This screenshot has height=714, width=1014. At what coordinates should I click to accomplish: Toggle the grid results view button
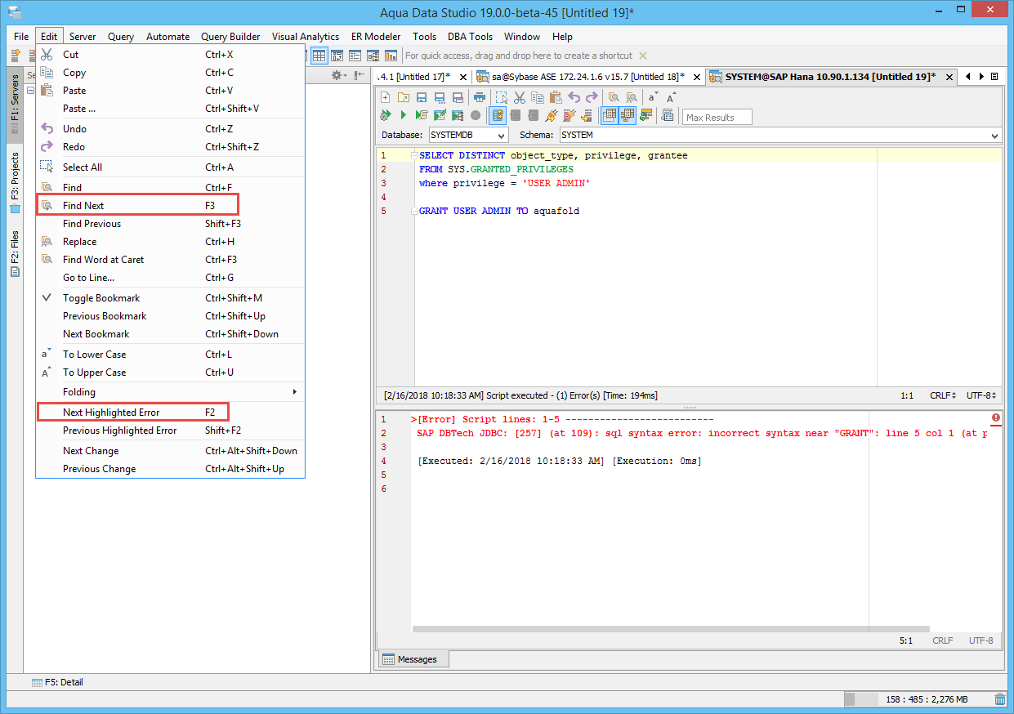click(609, 116)
